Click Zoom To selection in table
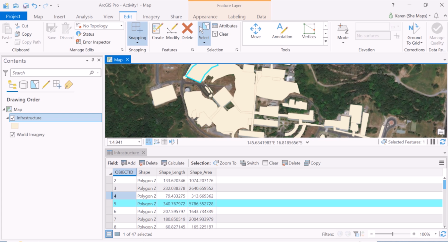The image size is (448, 242). 225,163
